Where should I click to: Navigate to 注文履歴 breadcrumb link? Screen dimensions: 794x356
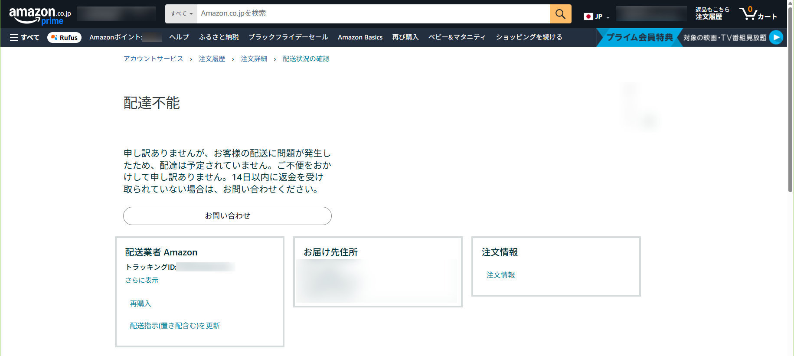pyautogui.click(x=212, y=59)
